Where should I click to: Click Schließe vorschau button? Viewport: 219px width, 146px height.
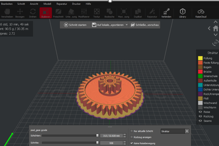pyautogui.click(x=145, y=25)
